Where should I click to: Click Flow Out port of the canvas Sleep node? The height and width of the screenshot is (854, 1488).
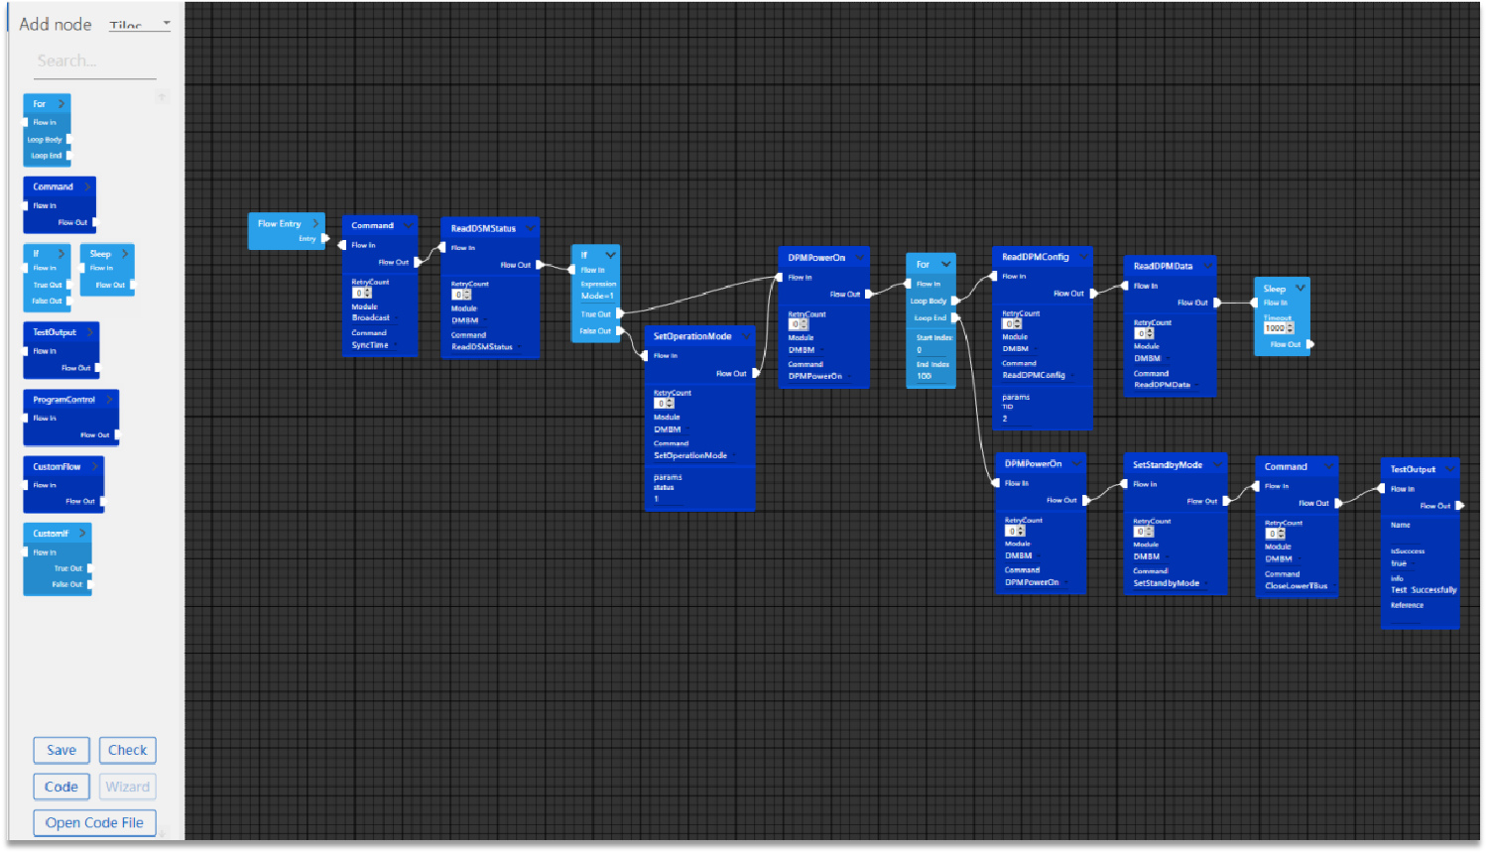pyautogui.click(x=1309, y=344)
